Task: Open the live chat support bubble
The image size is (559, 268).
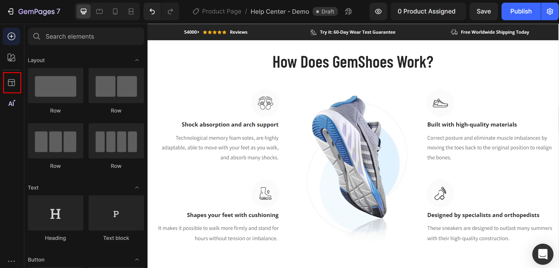Action: [x=543, y=254]
